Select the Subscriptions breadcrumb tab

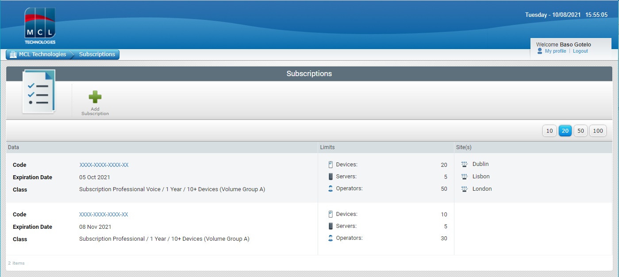[96, 54]
